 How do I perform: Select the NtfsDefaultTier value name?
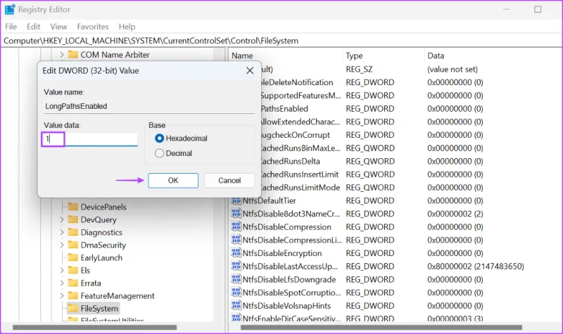pyautogui.click(x=270, y=200)
